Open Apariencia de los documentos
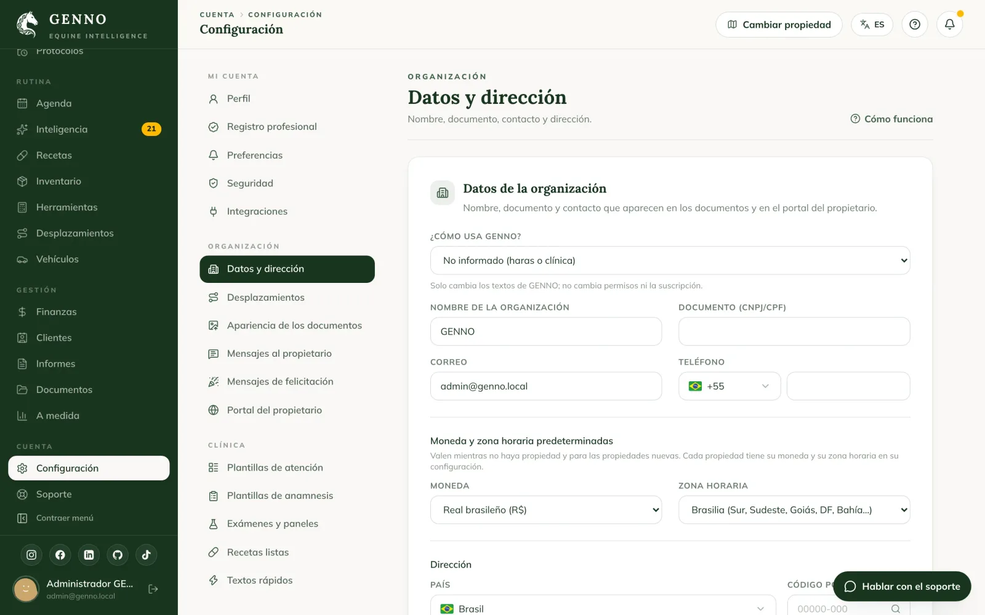Screen dimensions: 985x615 tap(287, 325)
